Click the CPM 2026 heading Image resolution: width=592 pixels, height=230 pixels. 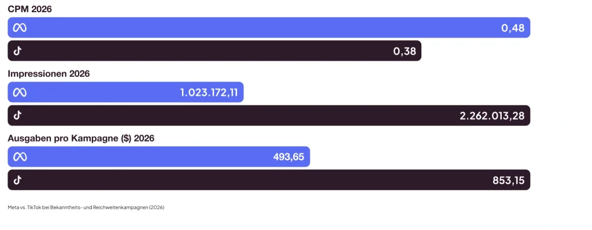30,9
